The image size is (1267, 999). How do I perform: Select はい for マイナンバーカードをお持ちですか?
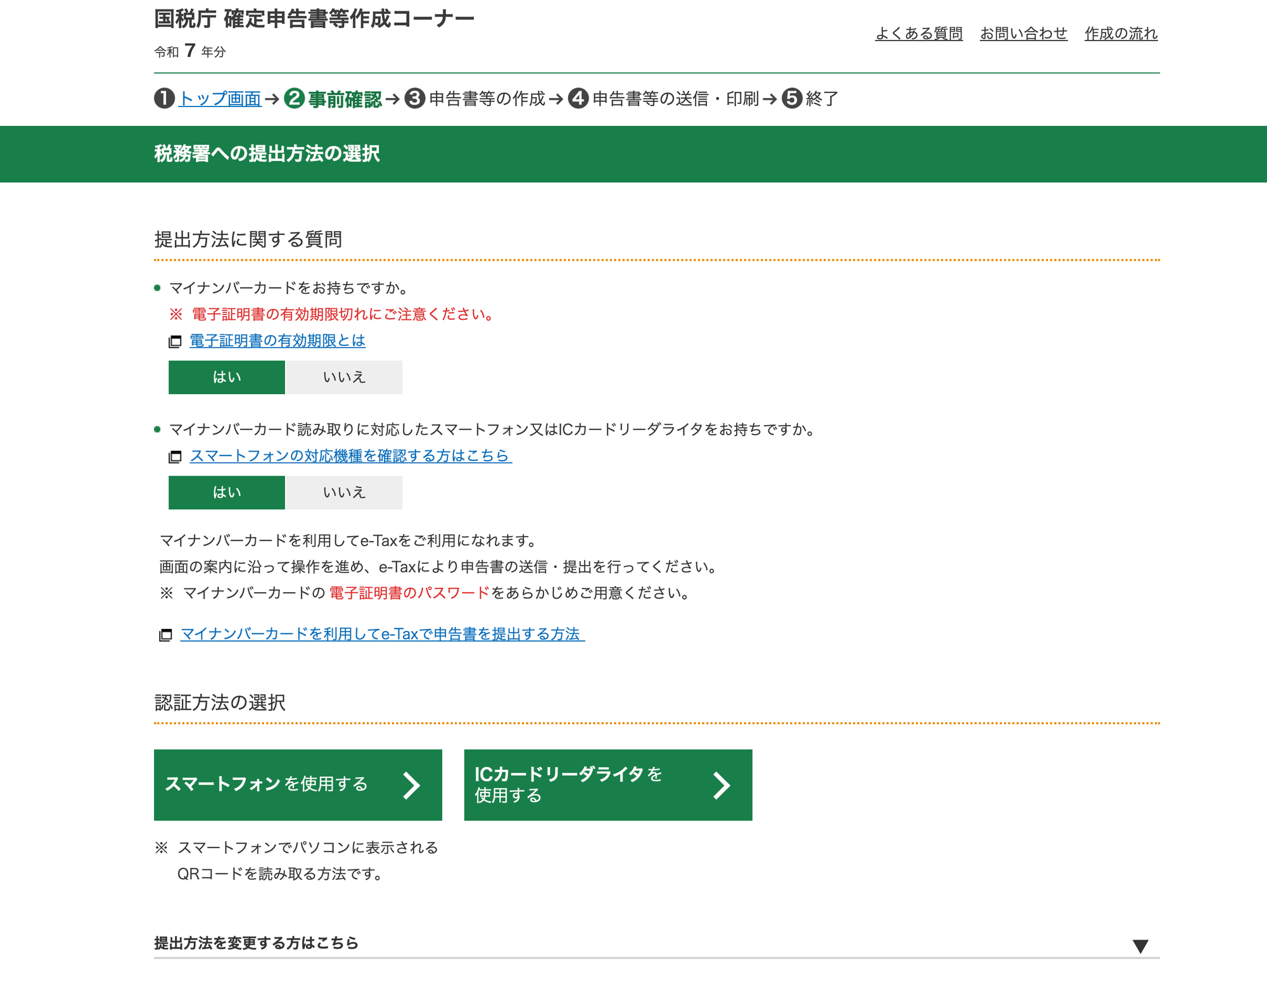click(x=227, y=378)
